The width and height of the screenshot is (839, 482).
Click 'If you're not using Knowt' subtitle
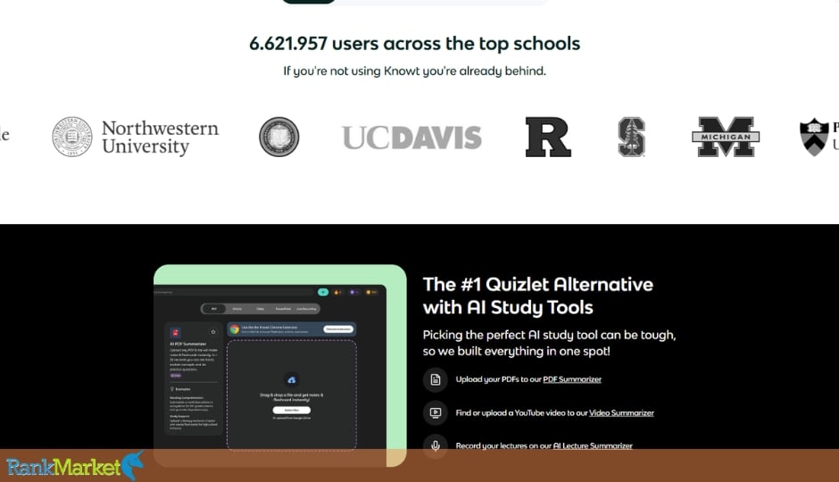pos(415,71)
